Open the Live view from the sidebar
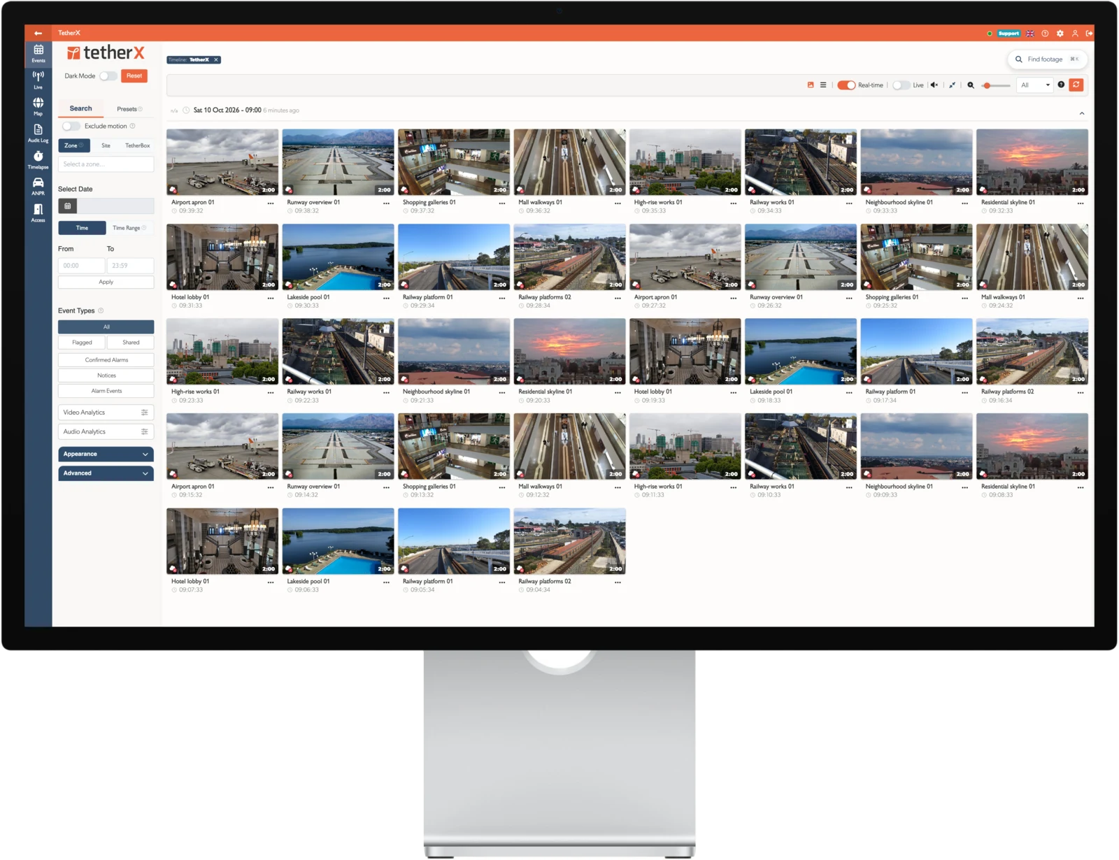The width and height of the screenshot is (1119, 860). pyautogui.click(x=38, y=80)
